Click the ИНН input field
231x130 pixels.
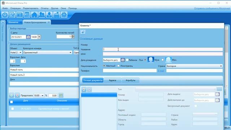tap(163, 54)
